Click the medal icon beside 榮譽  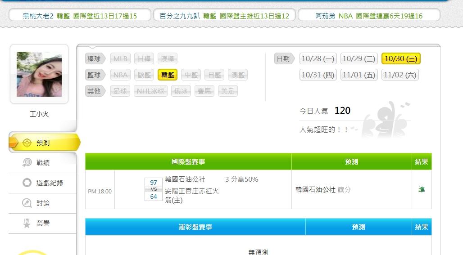(27, 223)
